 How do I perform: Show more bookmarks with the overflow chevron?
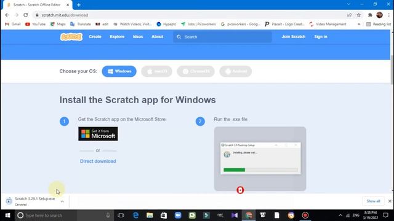(x=359, y=24)
